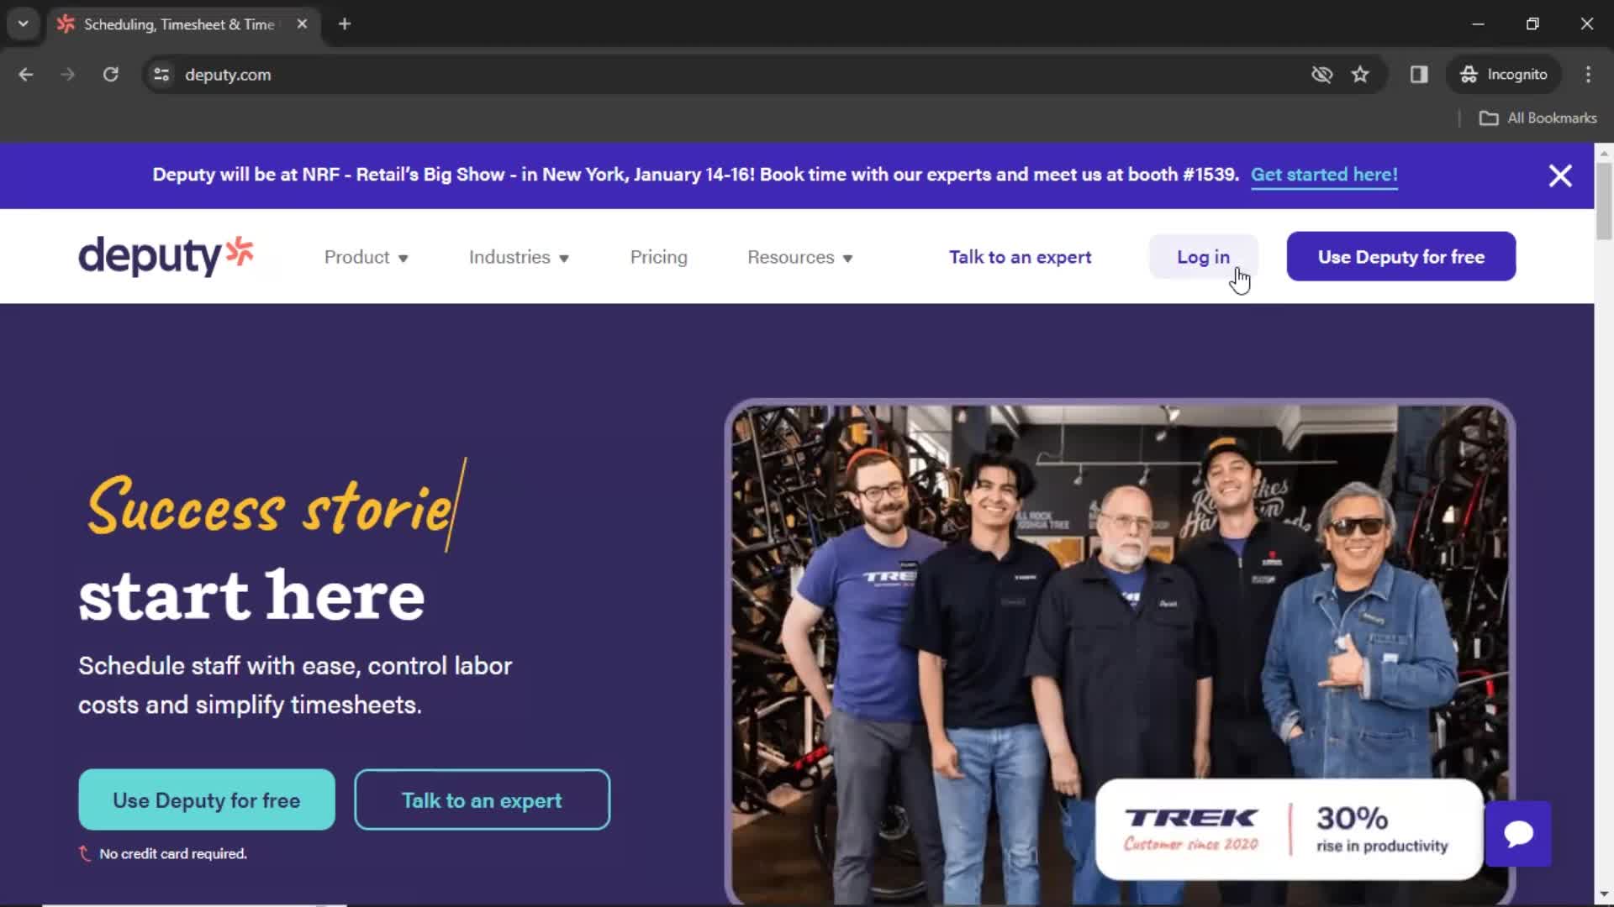Click the extensions/eye icon in address bar
Viewport: 1614px width, 907px height.
1321,73
